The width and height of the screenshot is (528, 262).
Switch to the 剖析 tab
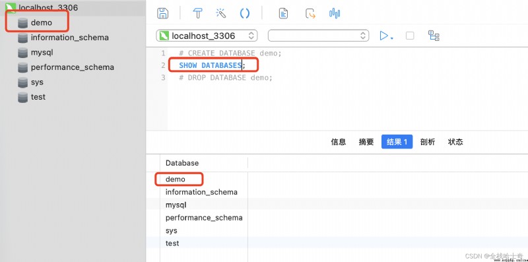[x=428, y=142]
